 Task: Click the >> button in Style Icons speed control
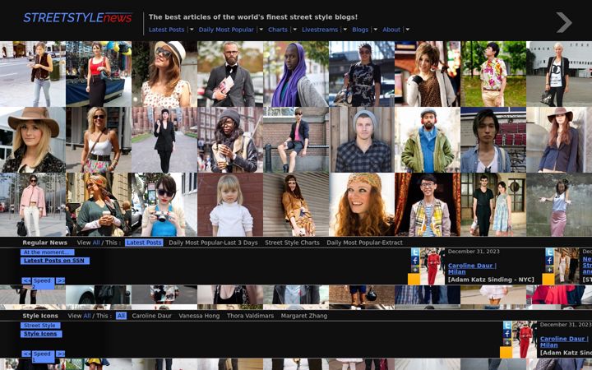[x=60, y=354]
